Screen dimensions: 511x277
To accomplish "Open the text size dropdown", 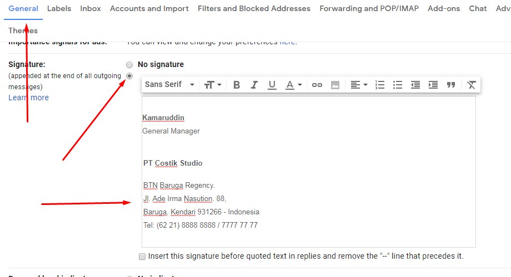I will pos(213,85).
